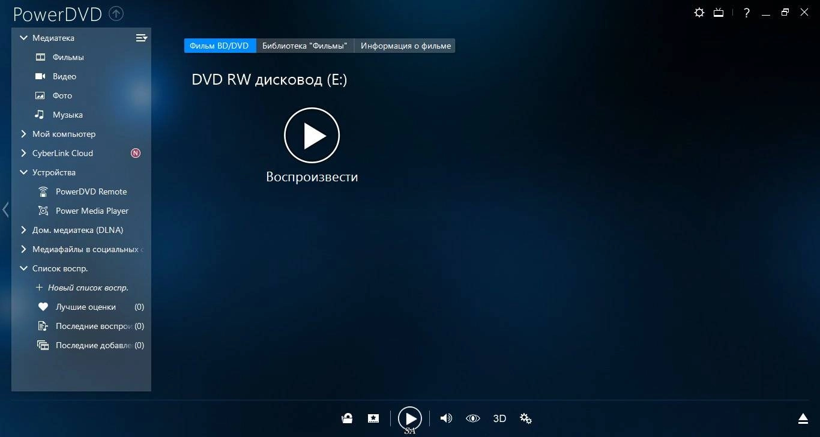Expand the CyberLink Cloud section
Viewport: 820px width, 437px height.
23,153
